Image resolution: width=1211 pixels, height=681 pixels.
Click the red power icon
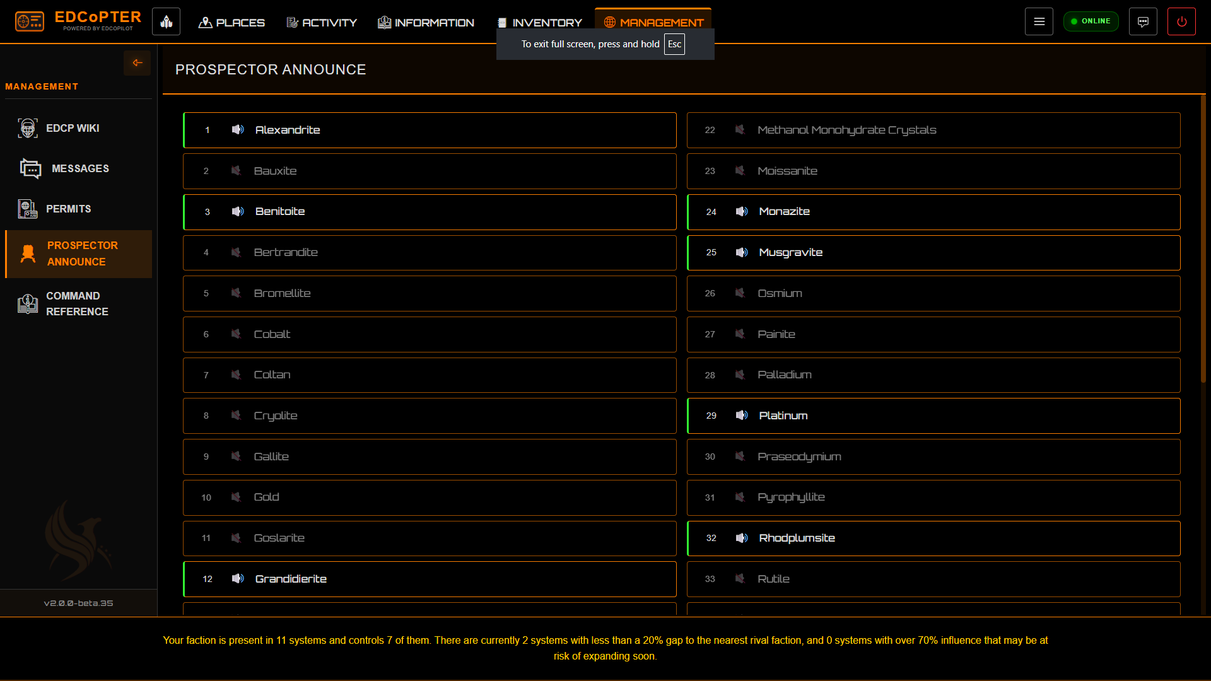click(1182, 21)
